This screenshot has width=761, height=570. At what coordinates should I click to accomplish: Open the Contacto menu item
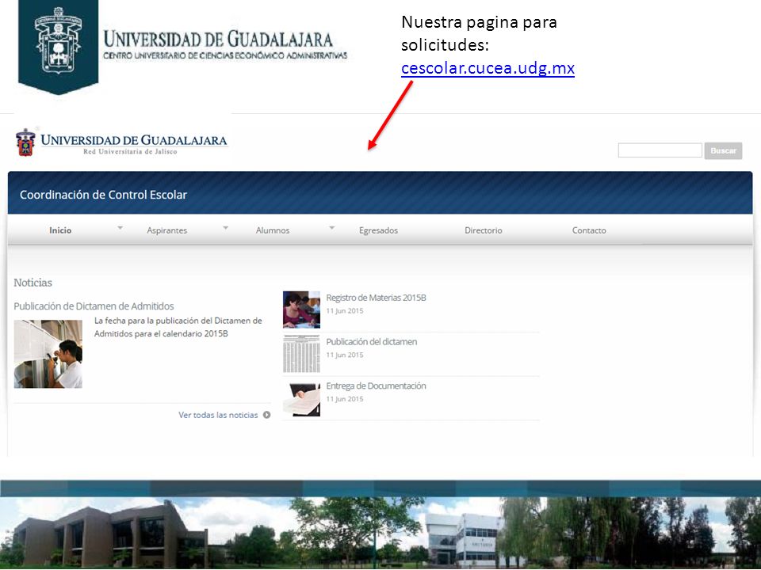coord(589,230)
